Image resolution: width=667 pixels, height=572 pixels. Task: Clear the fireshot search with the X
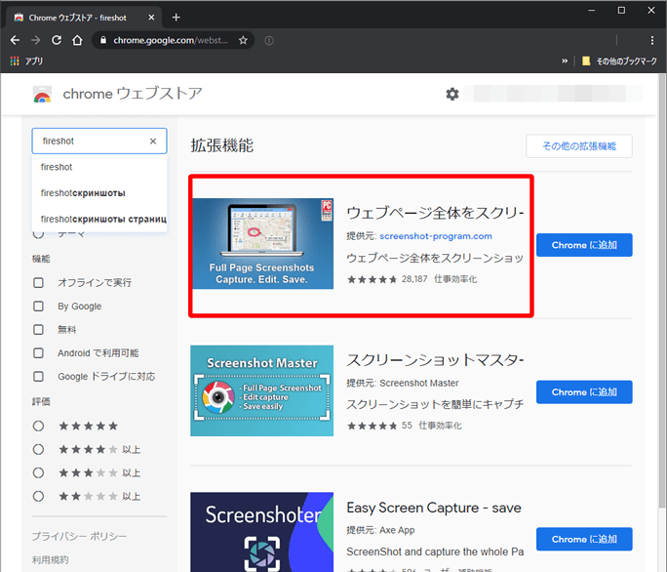click(153, 141)
